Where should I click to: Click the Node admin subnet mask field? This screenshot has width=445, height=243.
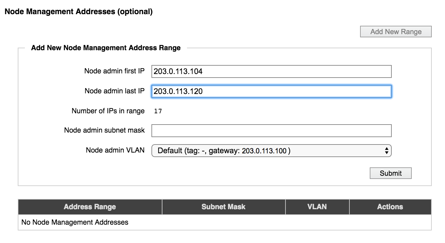[x=271, y=131]
